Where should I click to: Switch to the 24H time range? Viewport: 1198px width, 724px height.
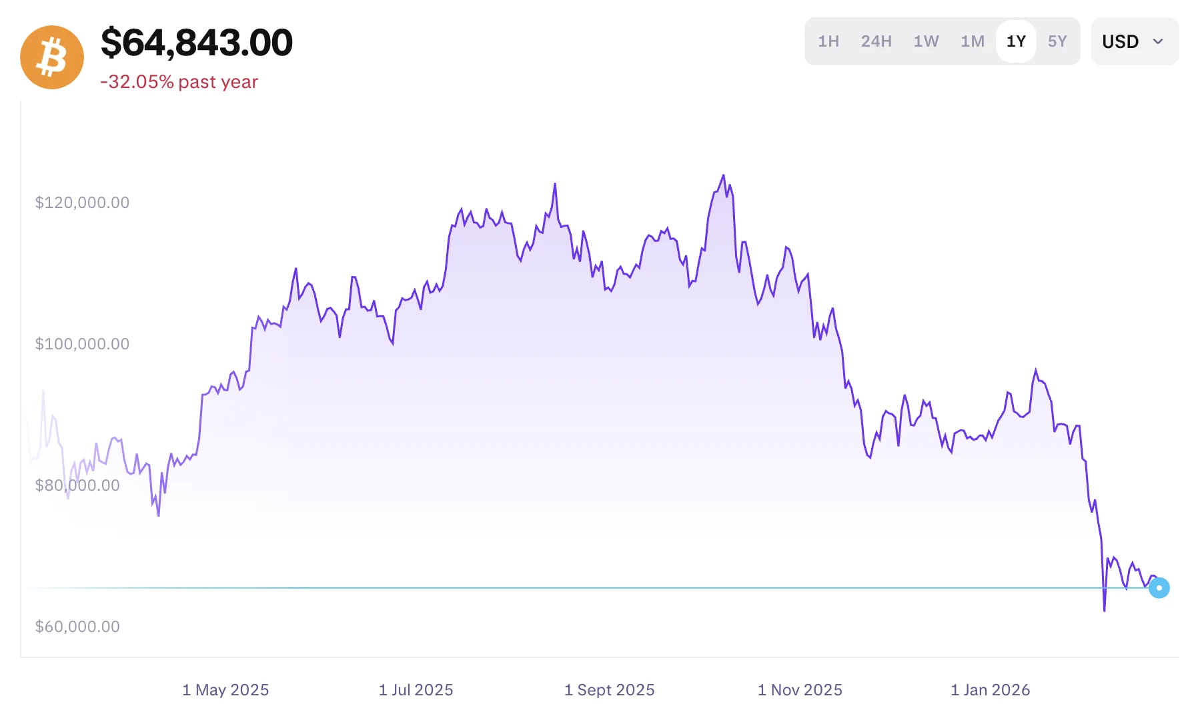click(876, 41)
